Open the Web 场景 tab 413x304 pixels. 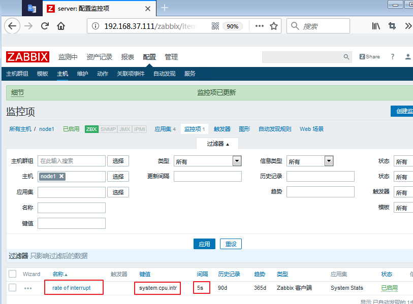311,129
